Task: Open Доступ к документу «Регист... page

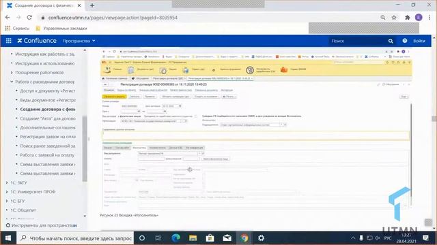Action: point(48,91)
